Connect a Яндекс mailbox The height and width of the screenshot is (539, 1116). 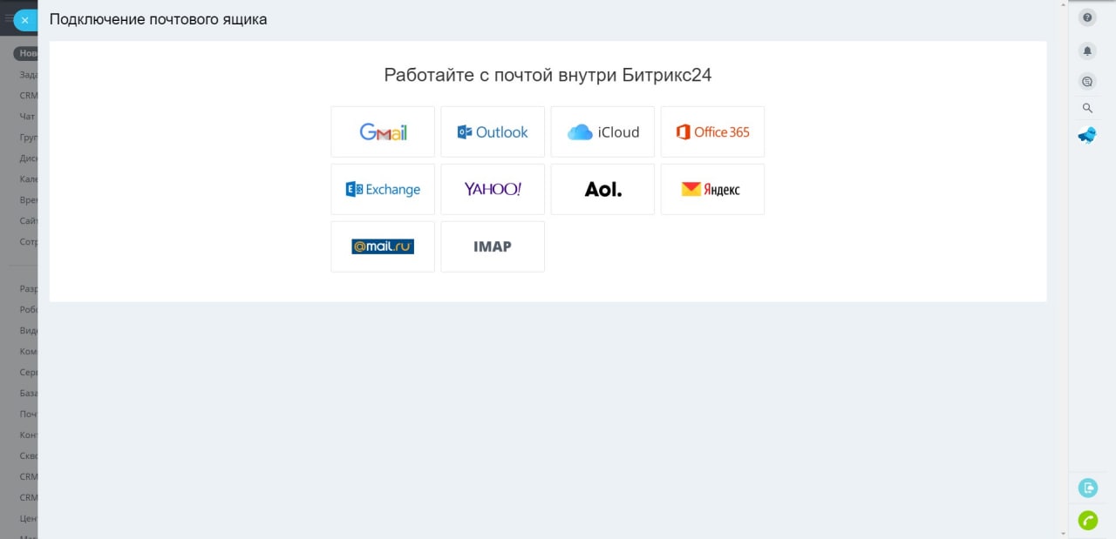pos(712,189)
